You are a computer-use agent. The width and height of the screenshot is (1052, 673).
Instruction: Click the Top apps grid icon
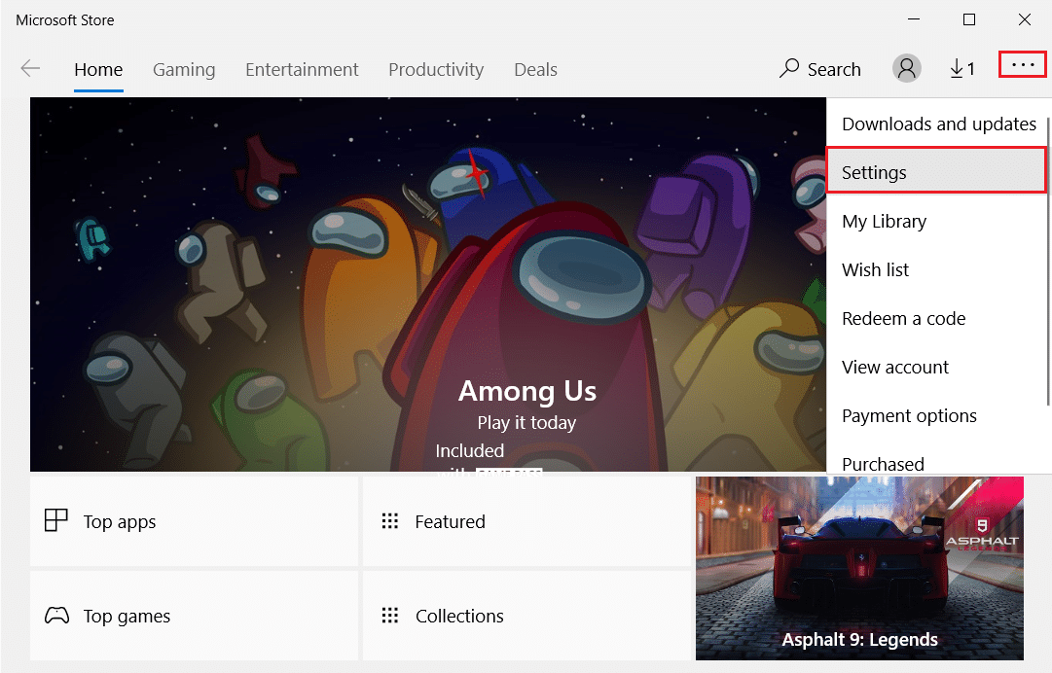click(56, 520)
